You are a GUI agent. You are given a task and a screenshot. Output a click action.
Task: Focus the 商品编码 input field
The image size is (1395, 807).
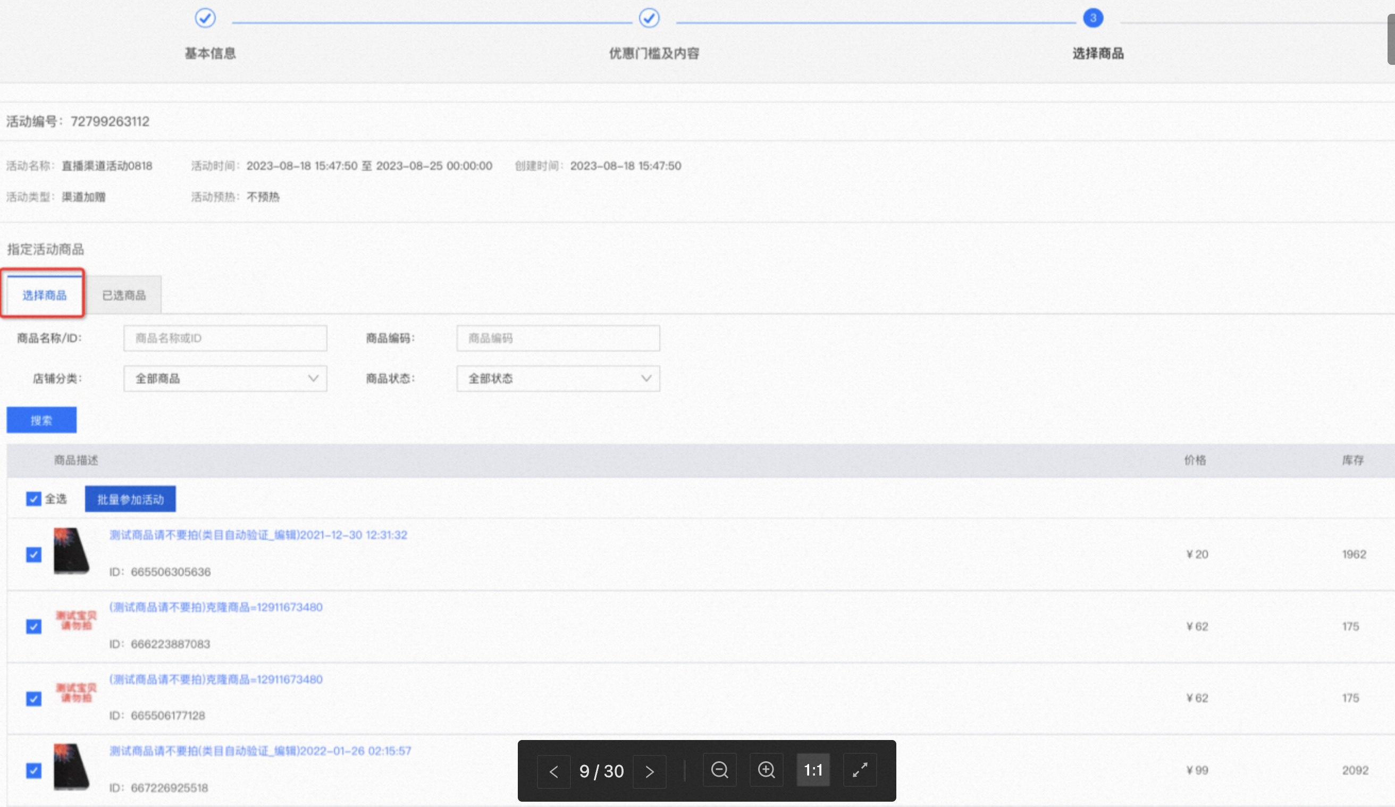[558, 338]
